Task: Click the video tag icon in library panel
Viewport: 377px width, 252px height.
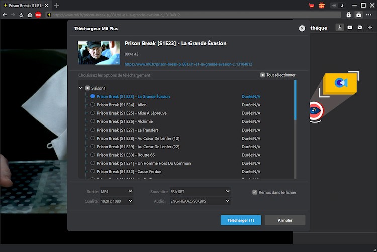Action: coord(360,28)
